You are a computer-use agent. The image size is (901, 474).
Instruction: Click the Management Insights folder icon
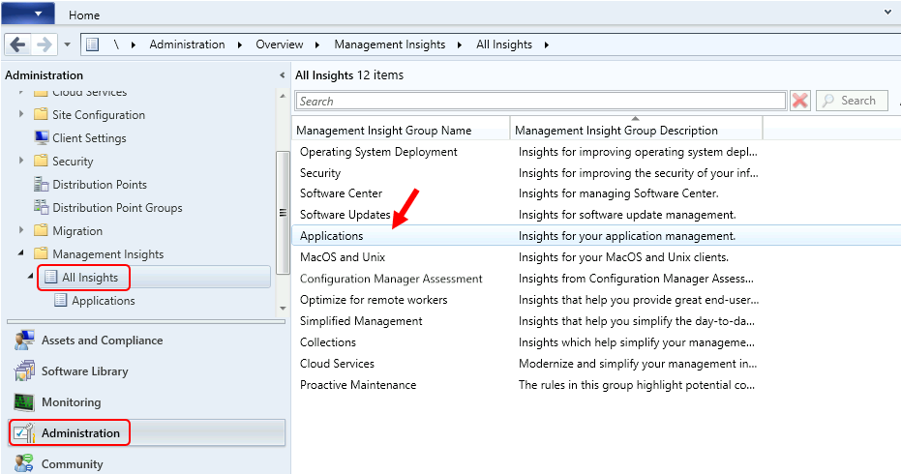pyautogui.click(x=41, y=253)
